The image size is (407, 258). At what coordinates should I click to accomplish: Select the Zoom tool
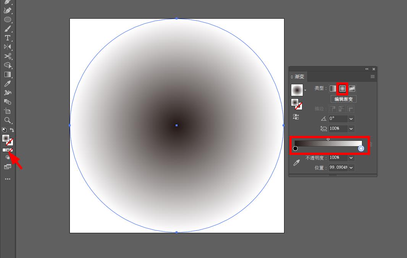pyautogui.click(x=8, y=120)
